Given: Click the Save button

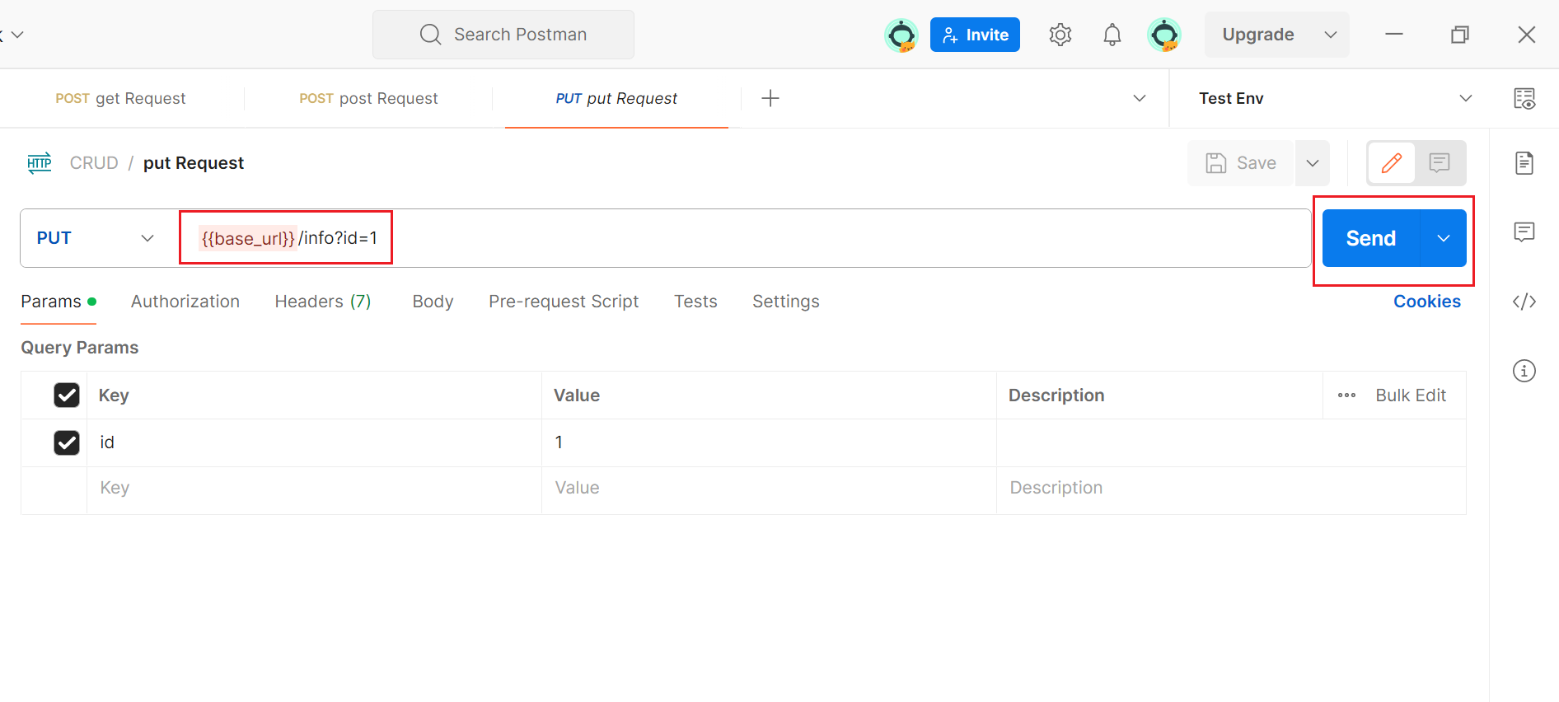Looking at the screenshot, I should [1240, 163].
